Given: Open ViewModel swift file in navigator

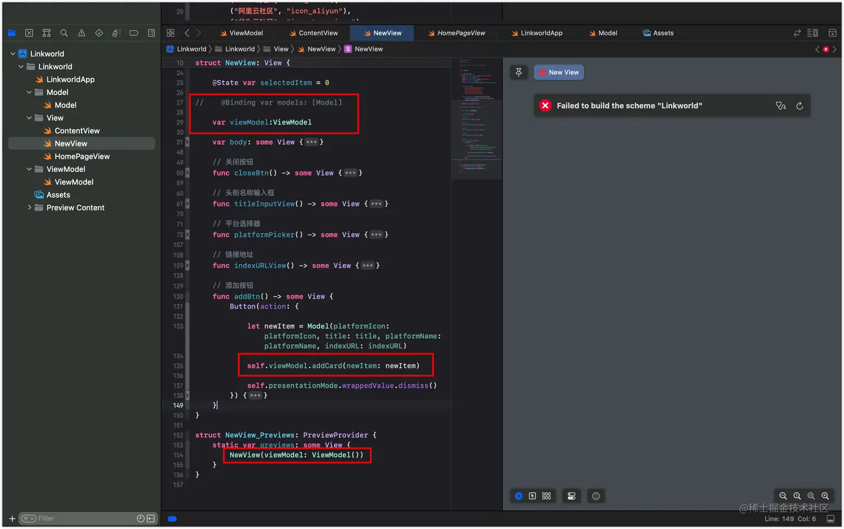Looking at the screenshot, I should (x=74, y=182).
